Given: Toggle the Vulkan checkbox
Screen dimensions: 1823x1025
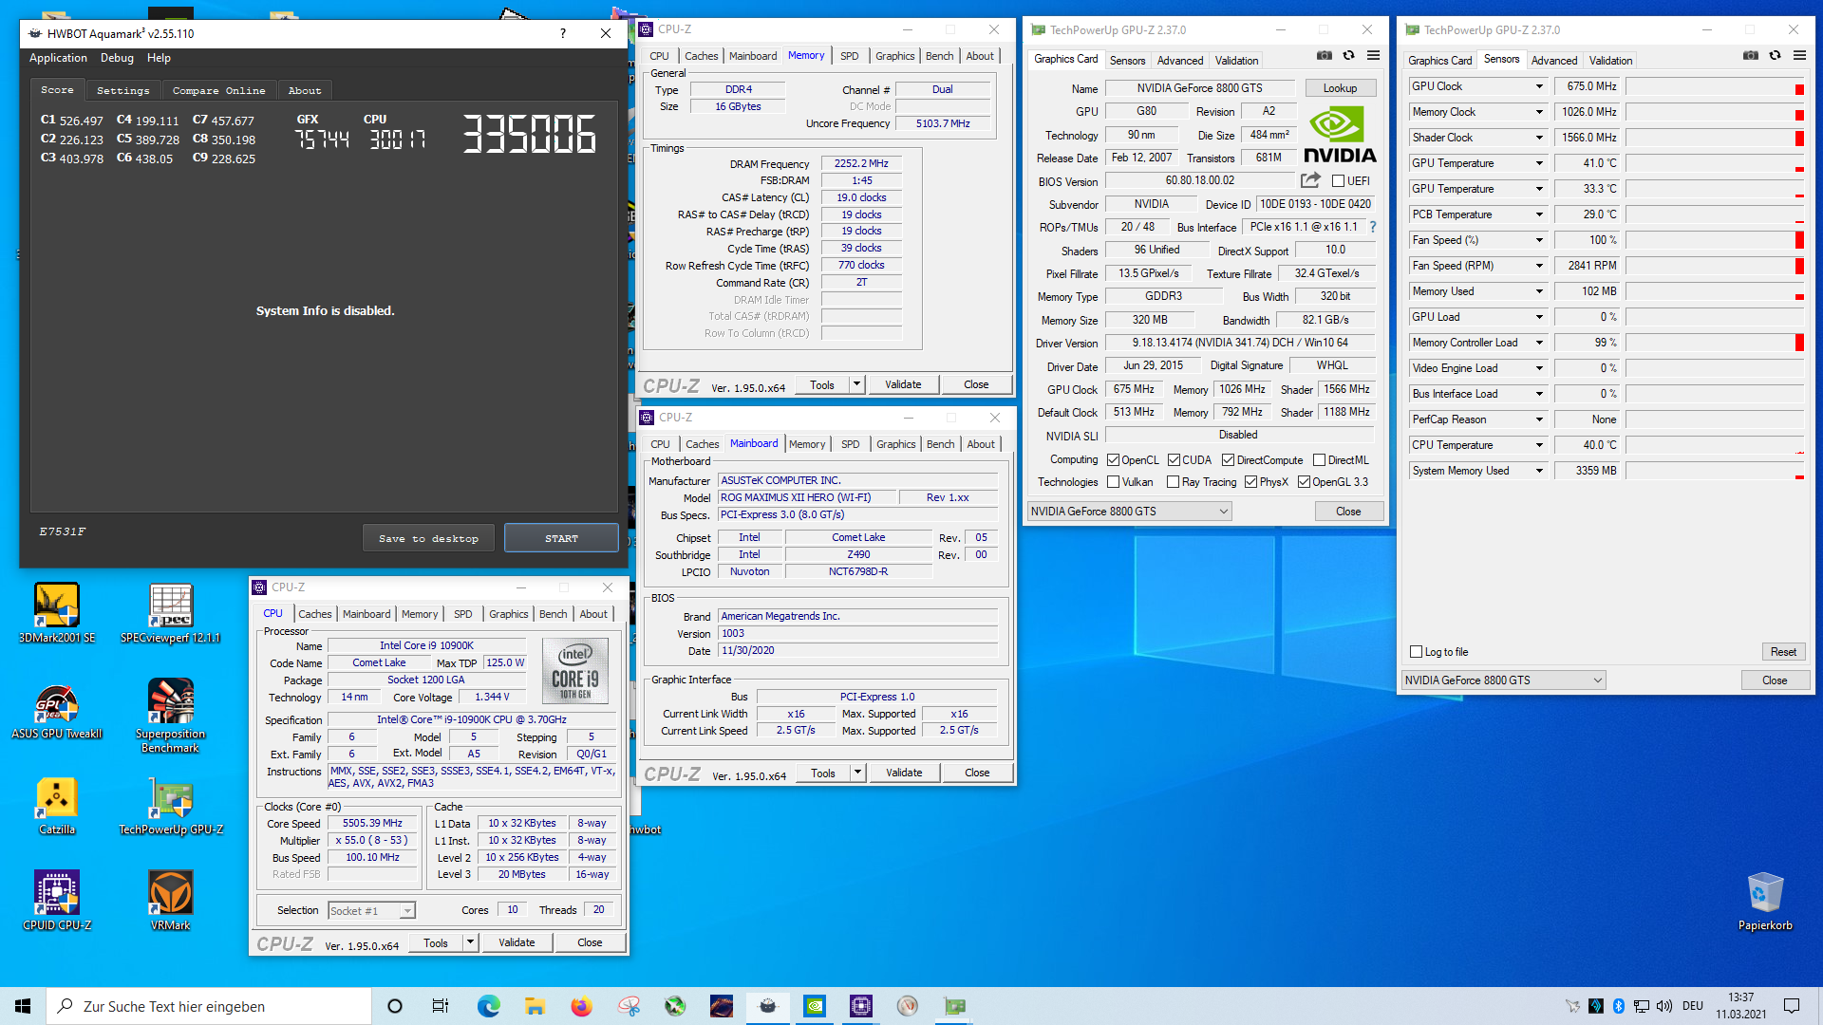Looking at the screenshot, I should [x=1113, y=482].
